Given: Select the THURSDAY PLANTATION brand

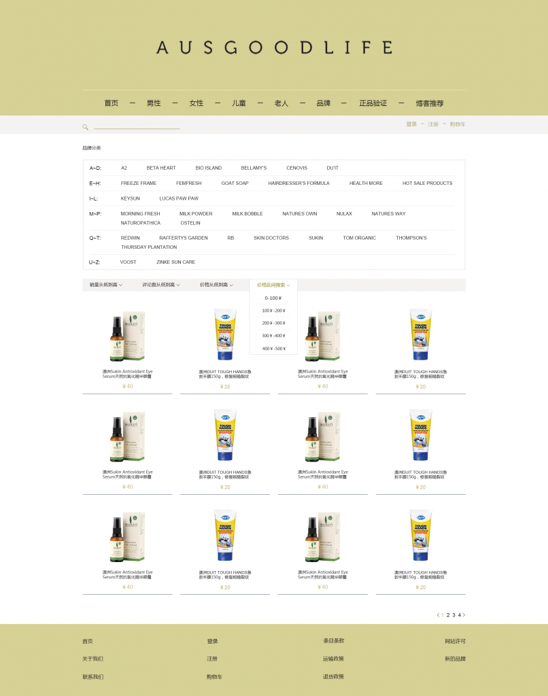Looking at the screenshot, I should (x=149, y=247).
